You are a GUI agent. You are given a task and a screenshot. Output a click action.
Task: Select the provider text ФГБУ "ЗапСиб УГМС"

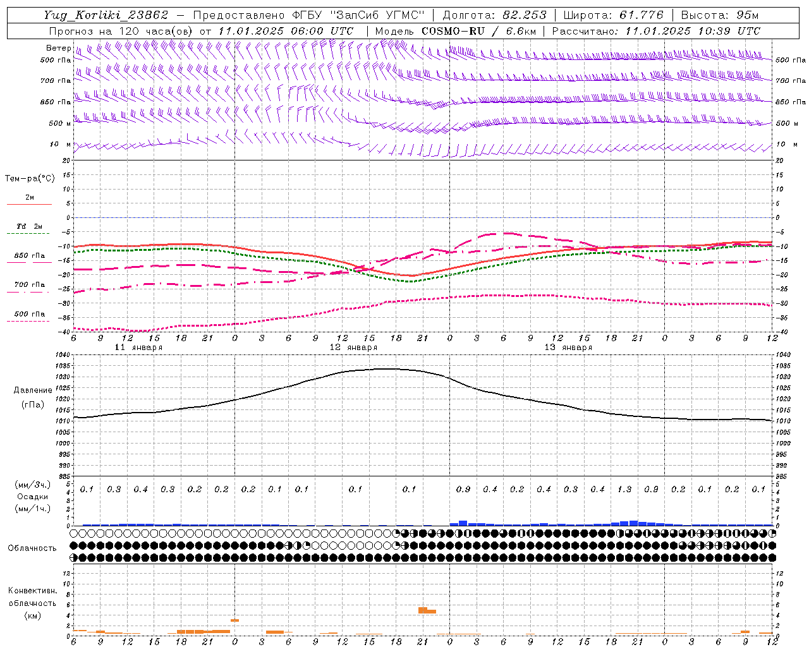point(358,15)
